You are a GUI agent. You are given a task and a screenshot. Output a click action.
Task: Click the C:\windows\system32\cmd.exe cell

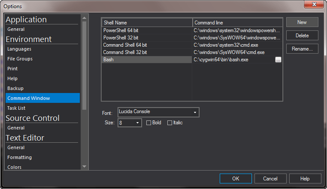coord(237,45)
